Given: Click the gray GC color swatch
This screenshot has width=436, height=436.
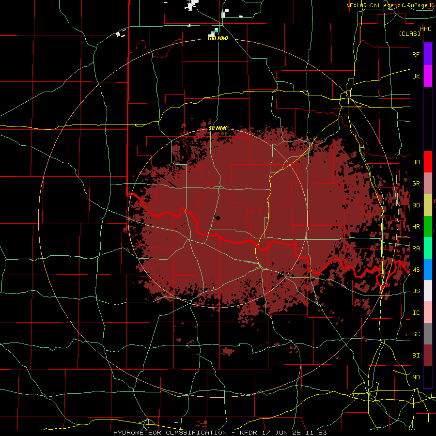Looking at the screenshot, I should (428, 334).
